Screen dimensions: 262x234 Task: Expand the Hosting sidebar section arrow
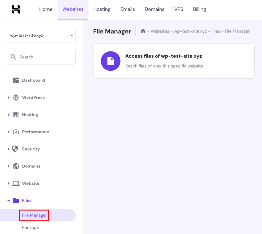click(8, 115)
